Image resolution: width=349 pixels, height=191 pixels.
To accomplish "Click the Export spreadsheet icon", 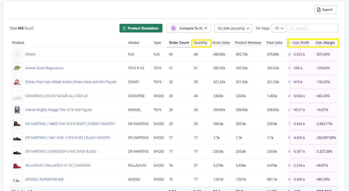I will pos(319,10).
